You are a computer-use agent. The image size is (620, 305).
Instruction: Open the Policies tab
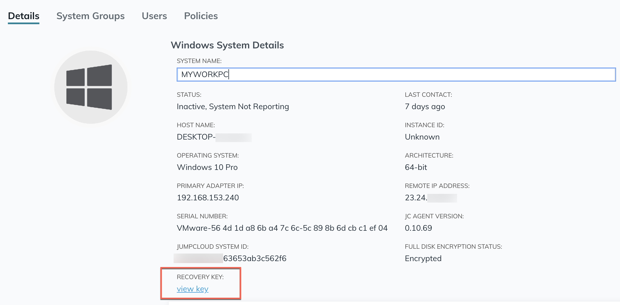[x=201, y=16]
